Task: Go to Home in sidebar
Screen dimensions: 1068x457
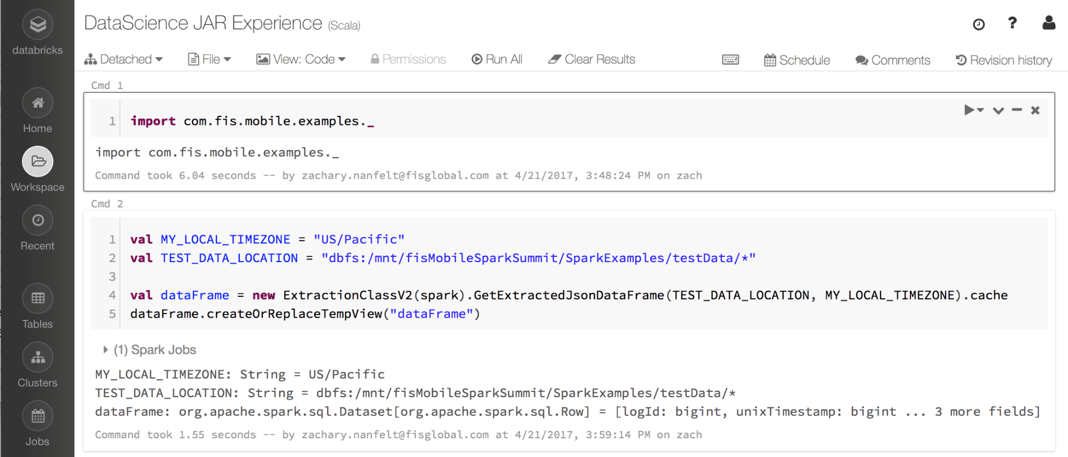Action: [x=37, y=103]
